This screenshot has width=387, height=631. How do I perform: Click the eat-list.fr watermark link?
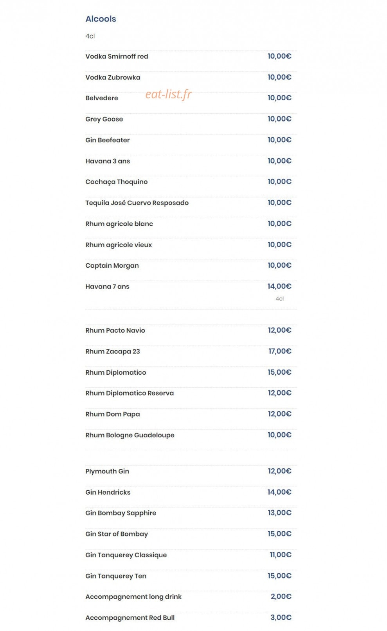[169, 94]
